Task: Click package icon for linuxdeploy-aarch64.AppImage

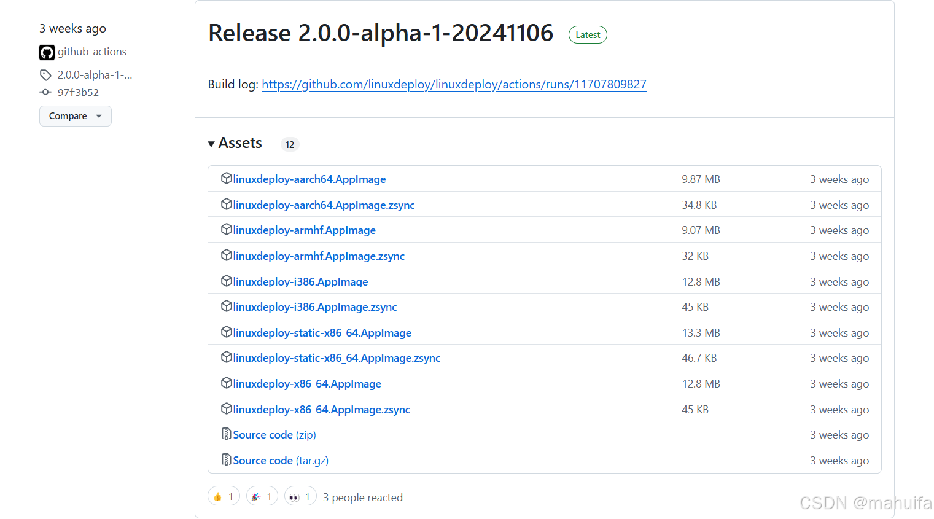Action: (227, 179)
